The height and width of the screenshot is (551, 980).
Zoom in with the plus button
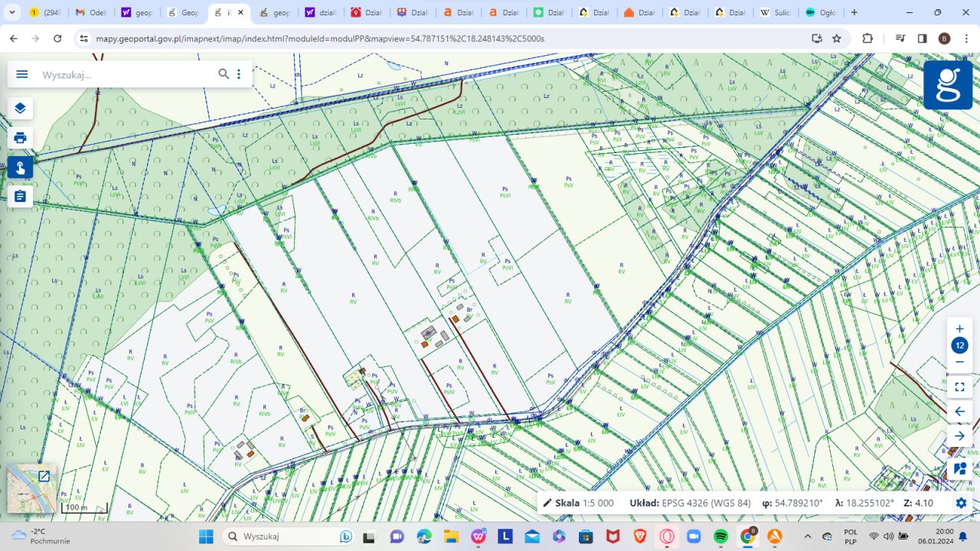pos(959,329)
